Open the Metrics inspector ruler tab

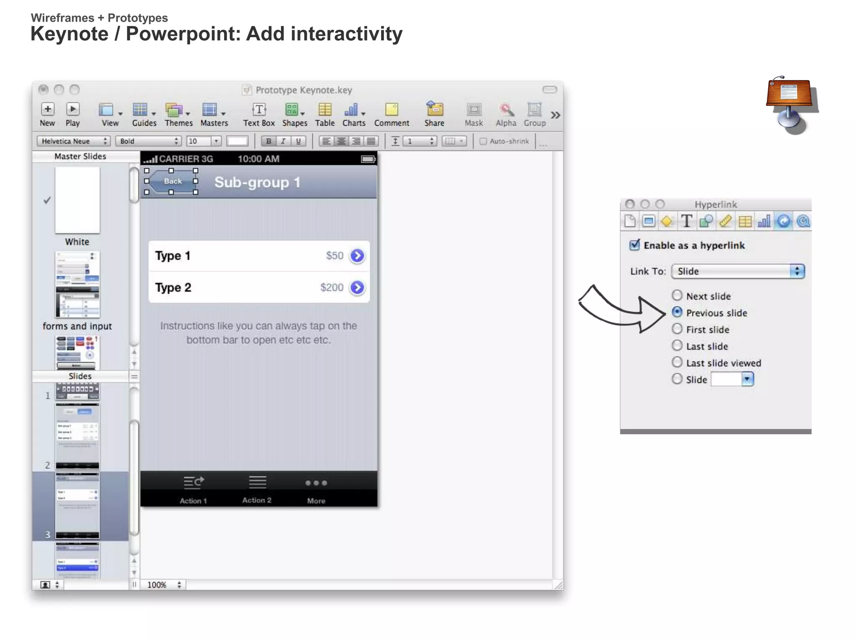[726, 221]
